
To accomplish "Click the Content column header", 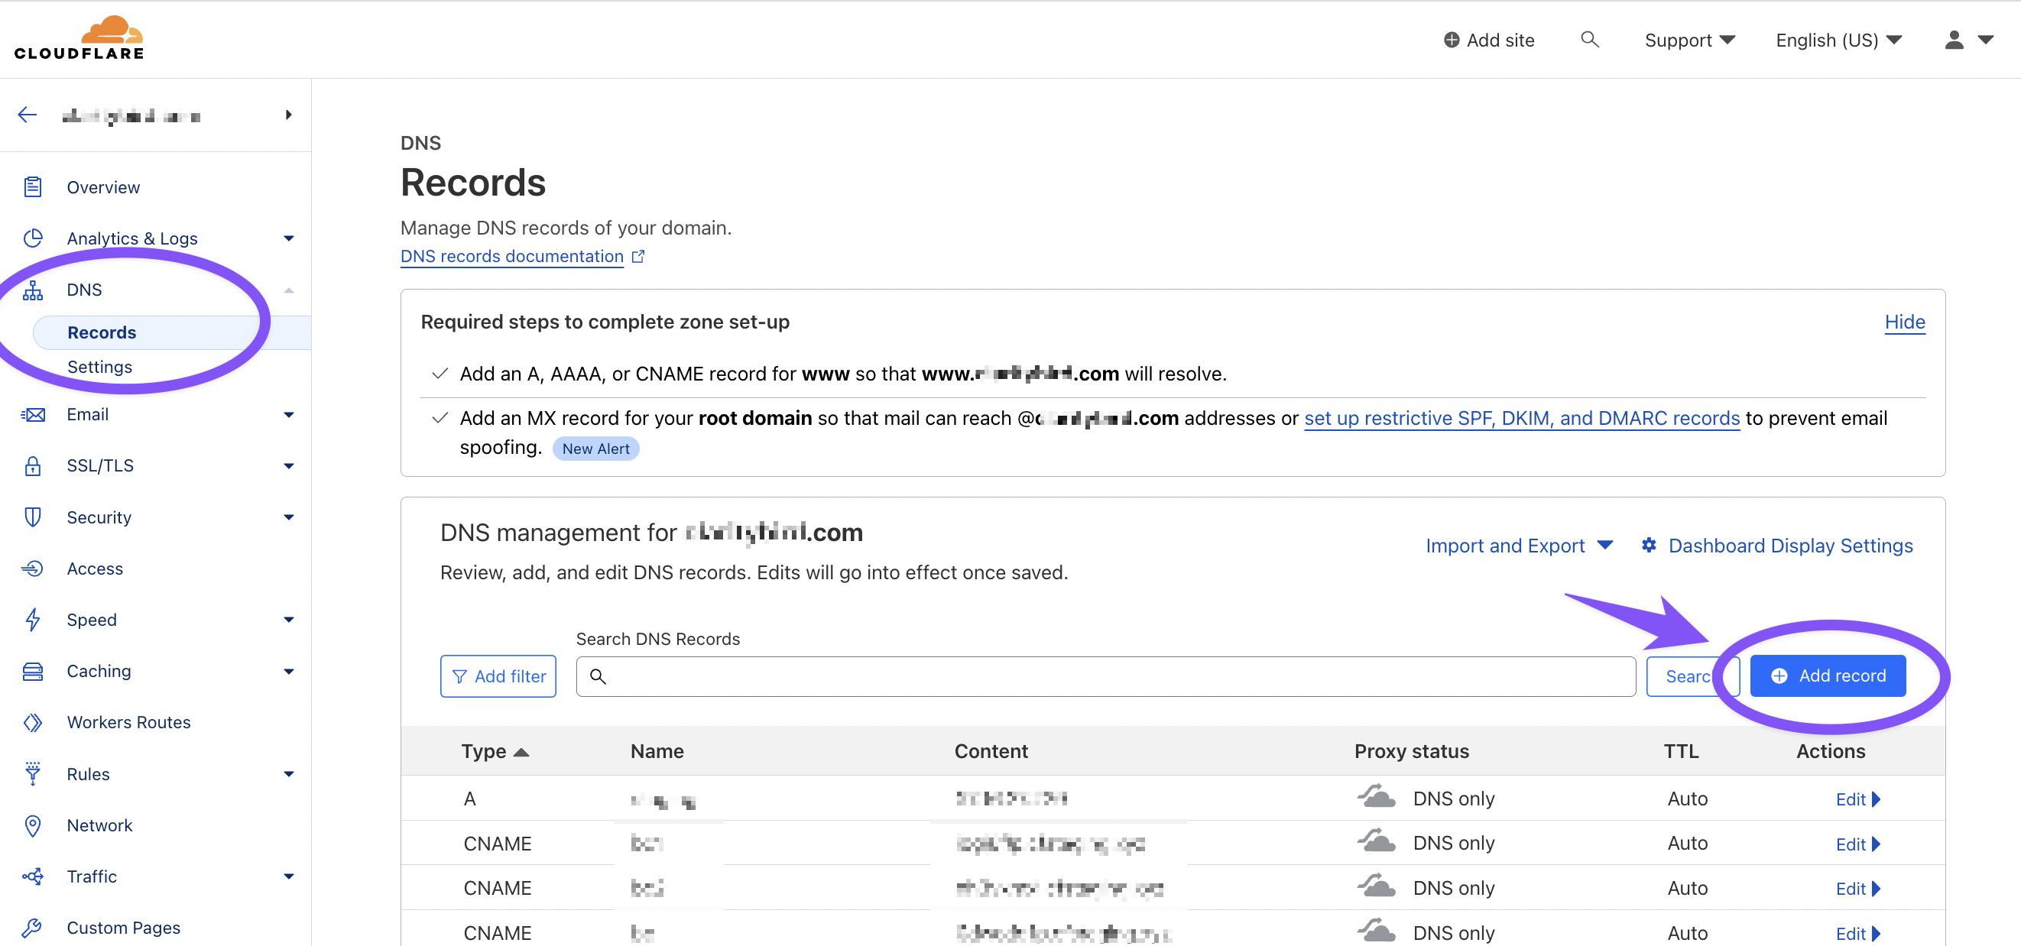I will [x=991, y=750].
